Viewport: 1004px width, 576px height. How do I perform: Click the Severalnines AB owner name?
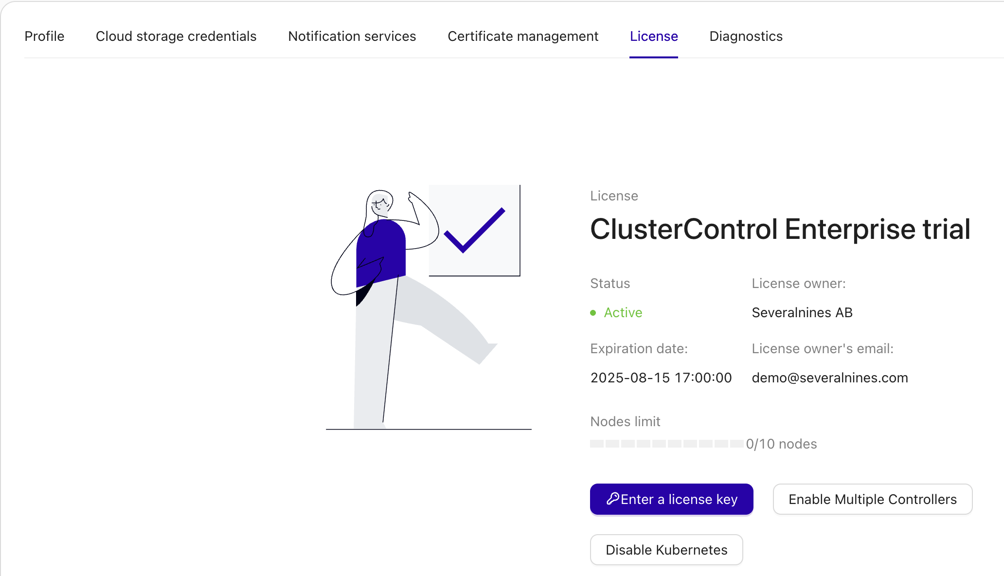tap(802, 313)
